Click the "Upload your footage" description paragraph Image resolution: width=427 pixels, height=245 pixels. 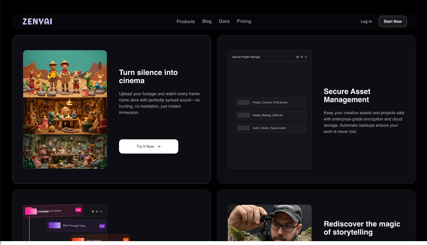point(159,103)
